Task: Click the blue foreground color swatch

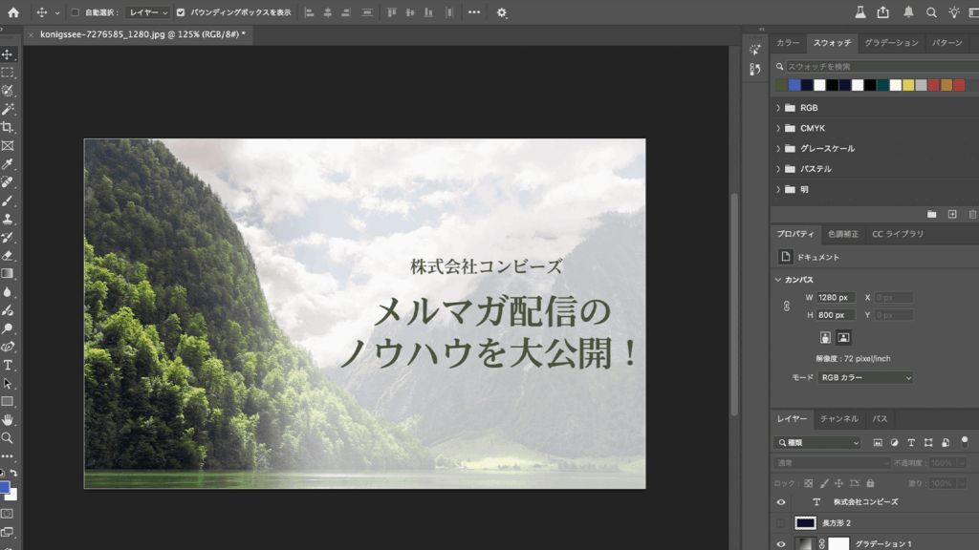Action: (x=5, y=488)
